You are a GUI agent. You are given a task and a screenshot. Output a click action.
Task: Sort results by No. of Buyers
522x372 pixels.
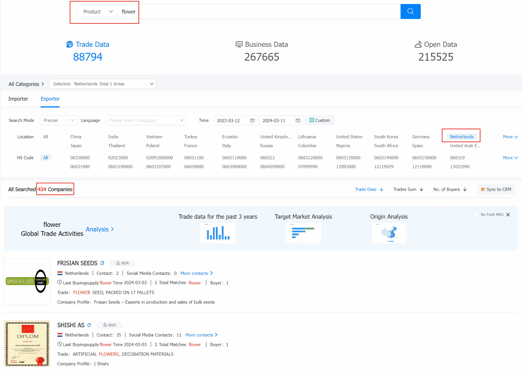coord(450,189)
